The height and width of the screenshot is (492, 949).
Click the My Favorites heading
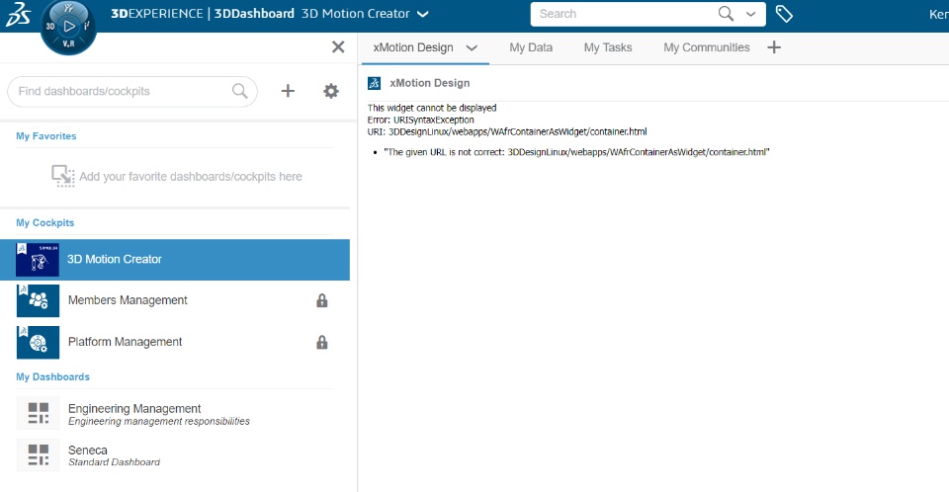tap(46, 136)
